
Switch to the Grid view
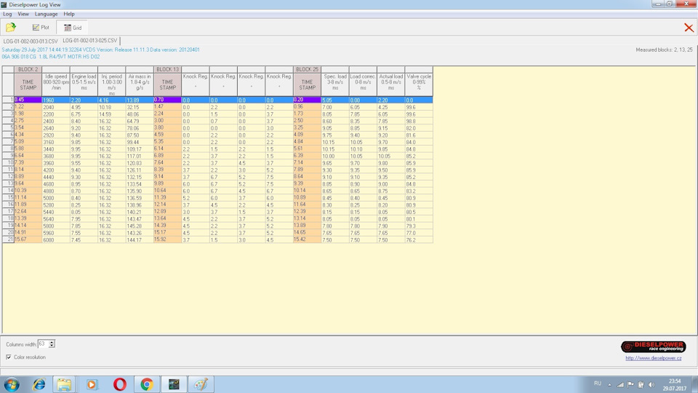[x=73, y=28]
